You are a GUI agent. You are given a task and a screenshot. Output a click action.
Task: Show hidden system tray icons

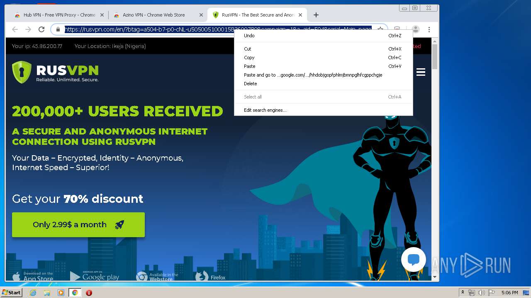[x=463, y=293]
